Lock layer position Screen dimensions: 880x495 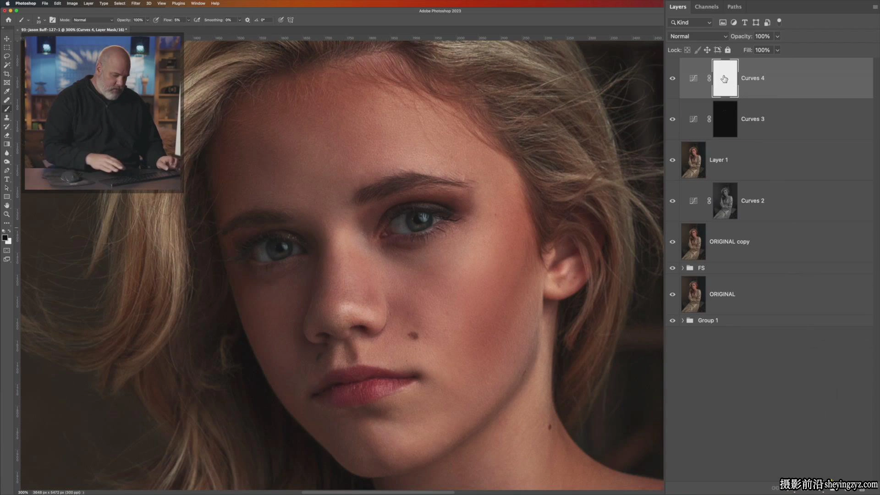pos(707,50)
